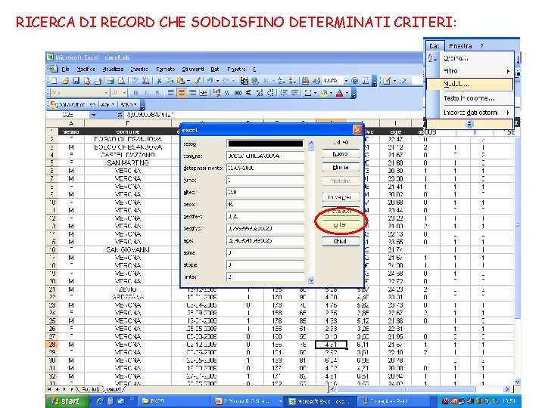Toggle align left

pos(170,93)
